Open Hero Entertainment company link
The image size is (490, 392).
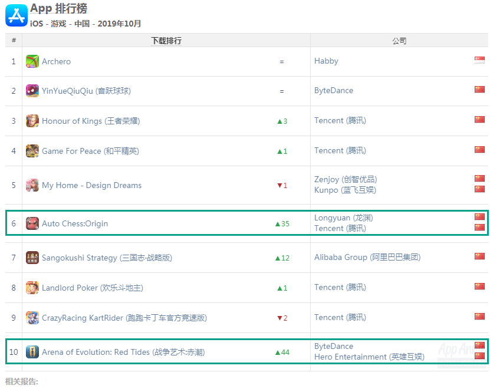[369, 357]
